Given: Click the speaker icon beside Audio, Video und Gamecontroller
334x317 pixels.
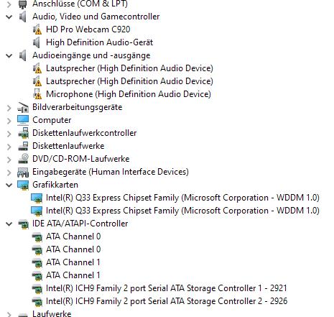Looking at the screenshot, I should tap(23, 17).
